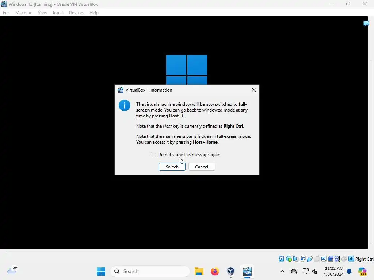Image resolution: width=374 pixels, height=280 pixels.
Task: Click the Switch button
Action: pyautogui.click(x=172, y=167)
